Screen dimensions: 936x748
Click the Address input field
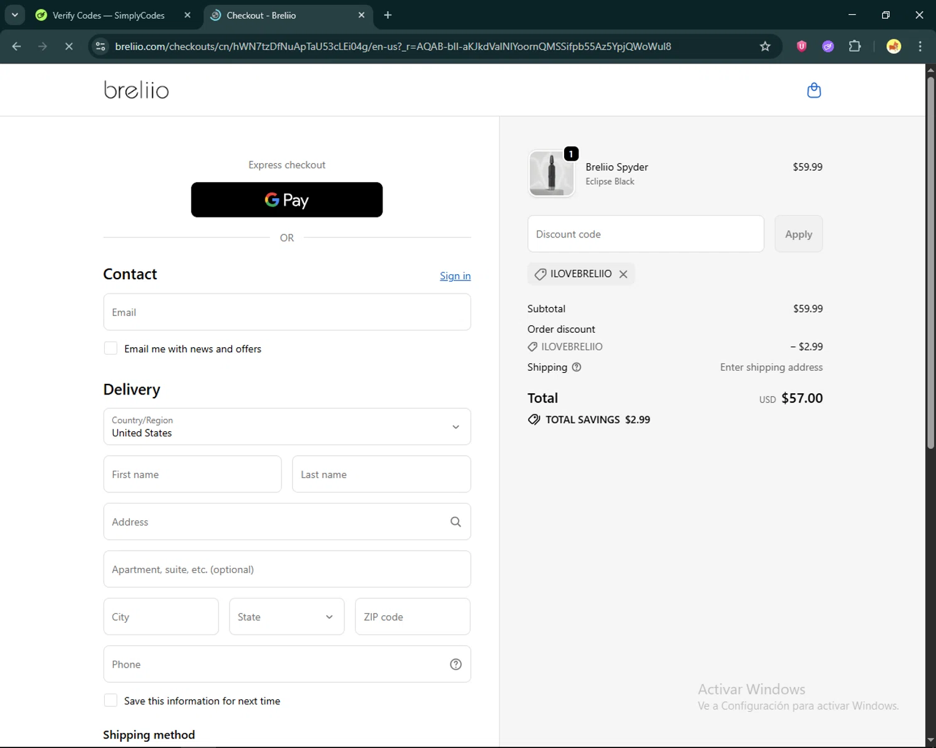click(287, 522)
